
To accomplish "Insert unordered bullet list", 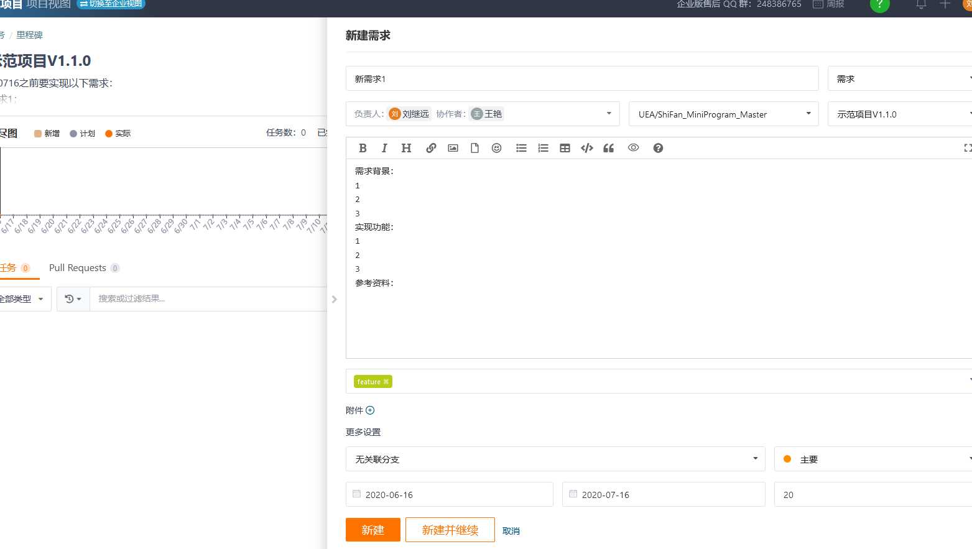I will (521, 148).
